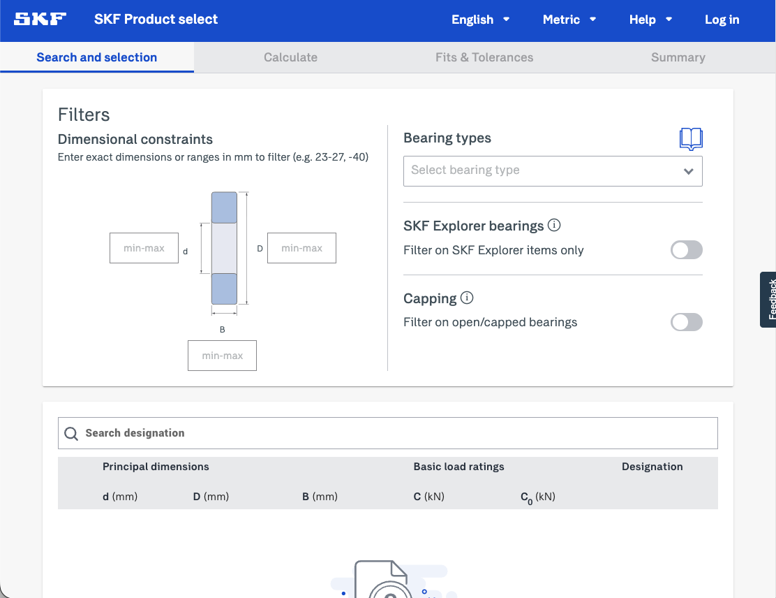Click the Designation column header

[x=652, y=467]
